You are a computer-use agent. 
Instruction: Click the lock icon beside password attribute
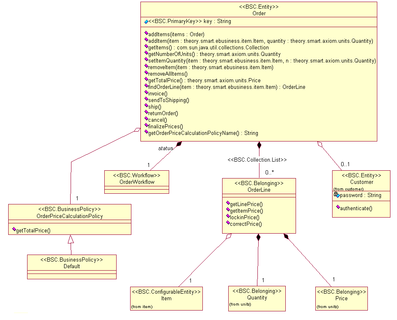pos(336,194)
